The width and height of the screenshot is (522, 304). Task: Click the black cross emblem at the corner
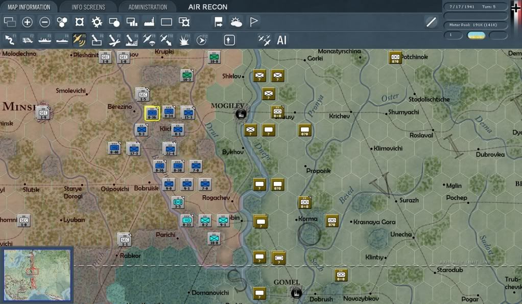[x=515, y=7]
